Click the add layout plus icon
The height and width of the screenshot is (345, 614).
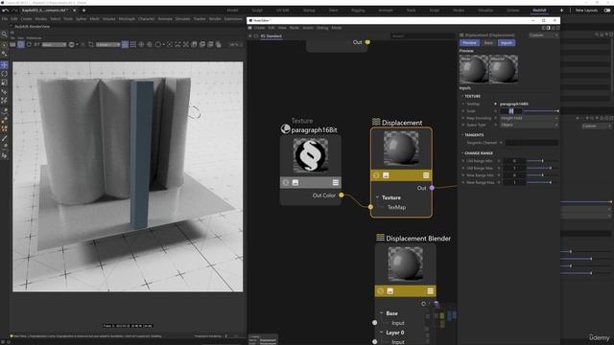(561, 11)
